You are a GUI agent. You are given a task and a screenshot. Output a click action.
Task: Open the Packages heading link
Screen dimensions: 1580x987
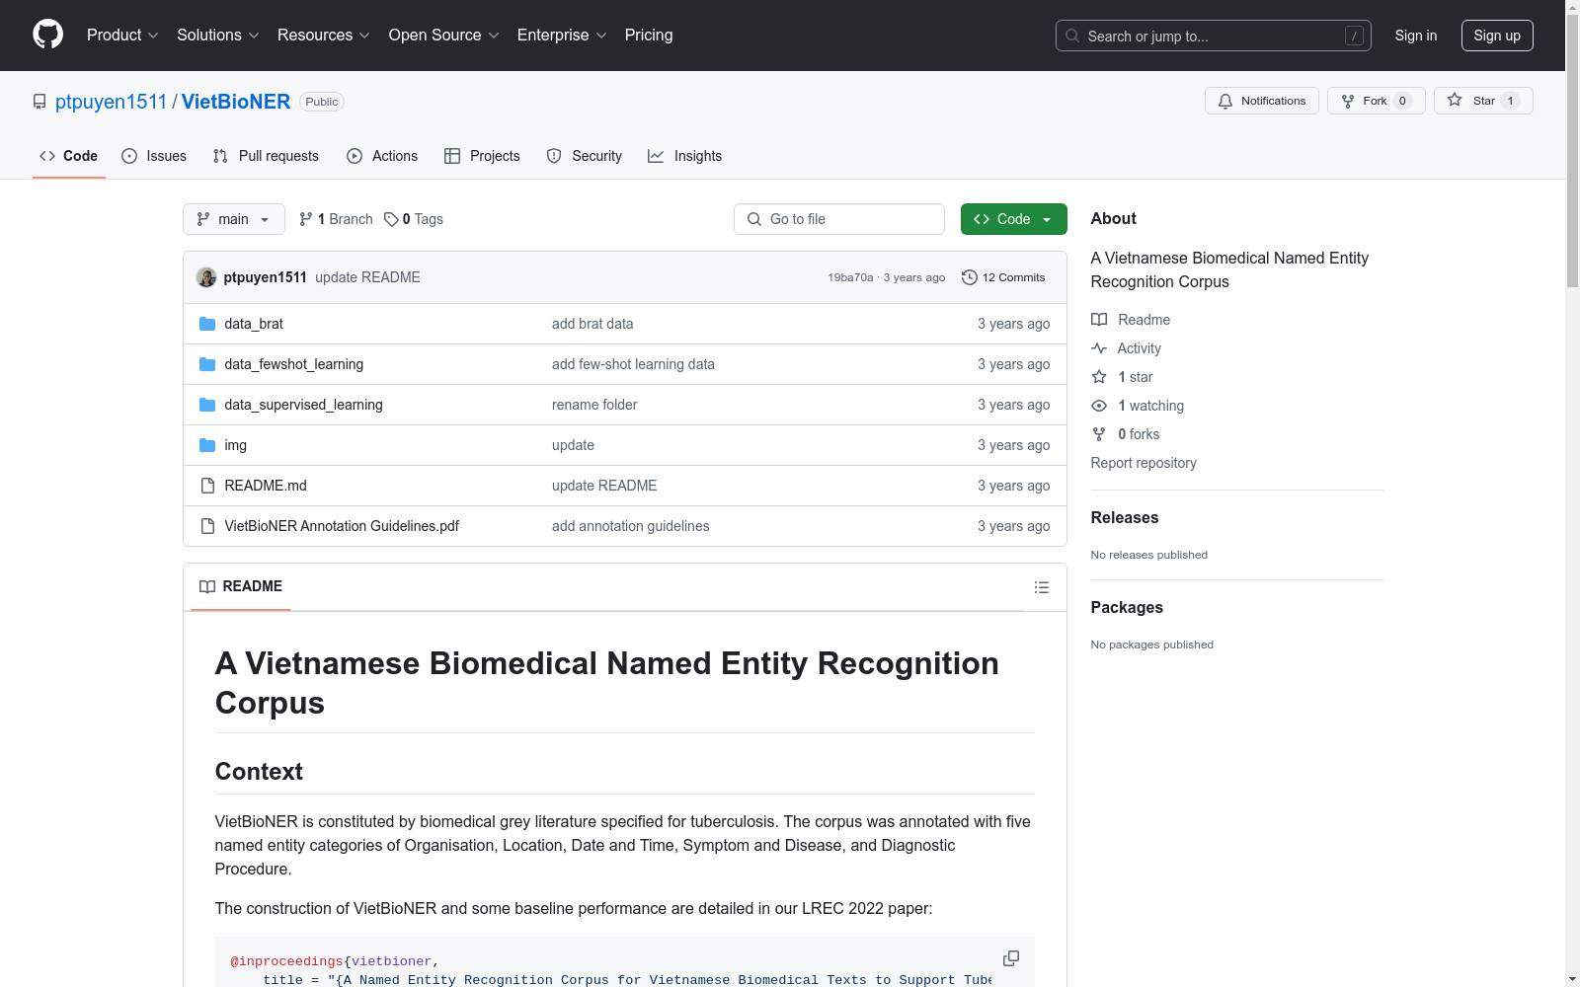[x=1127, y=607]
